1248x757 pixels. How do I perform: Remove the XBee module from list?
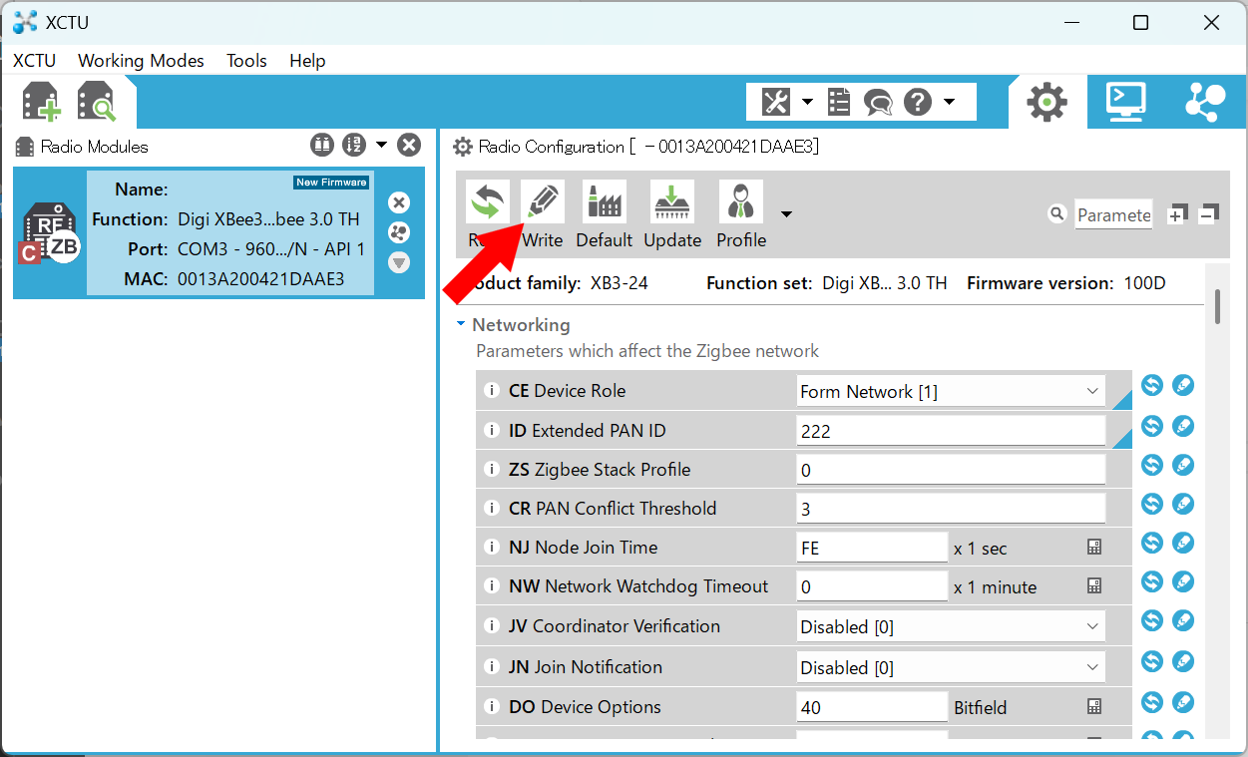[x=399, y=202]
